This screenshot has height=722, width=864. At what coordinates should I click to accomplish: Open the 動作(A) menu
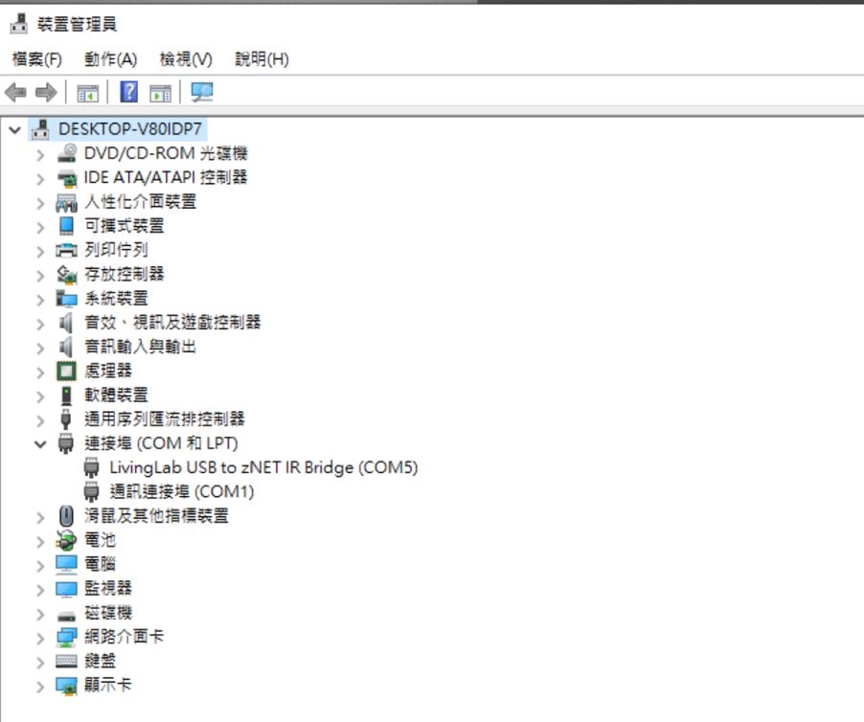(110, 59)
